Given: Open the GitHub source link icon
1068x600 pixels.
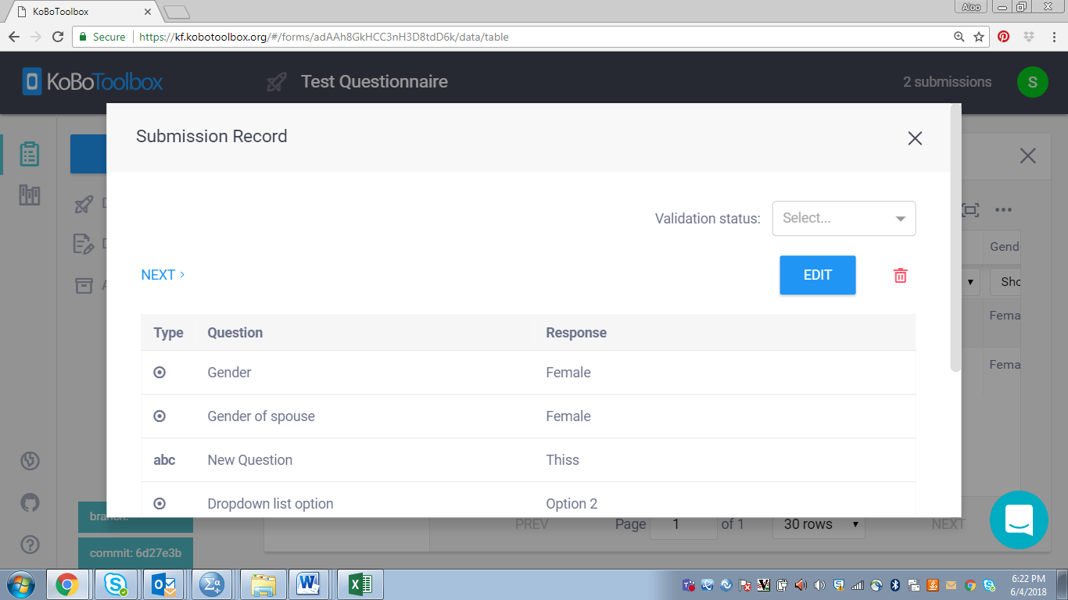Looking at the screenshot, I should click(x=30, y=502).
